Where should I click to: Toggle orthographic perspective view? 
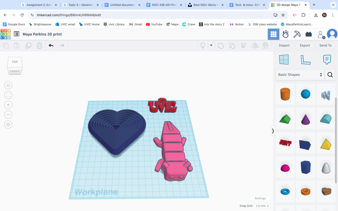(8, 124)
